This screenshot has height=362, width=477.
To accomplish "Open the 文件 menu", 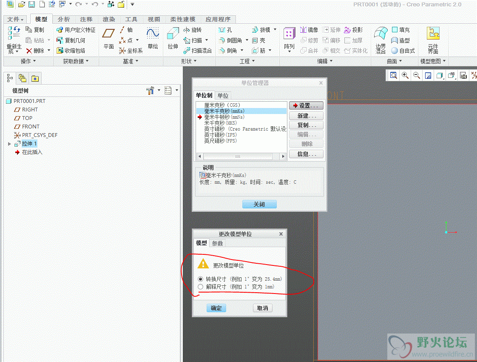I will (15, 19).
